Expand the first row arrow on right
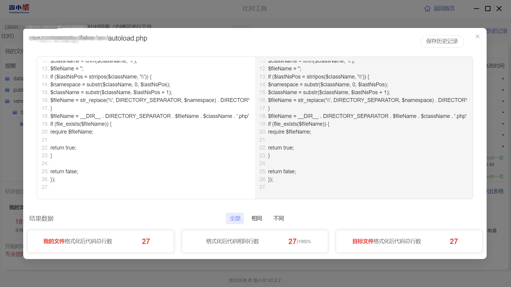This screenshot has width=511, height=287. point(503,79)
